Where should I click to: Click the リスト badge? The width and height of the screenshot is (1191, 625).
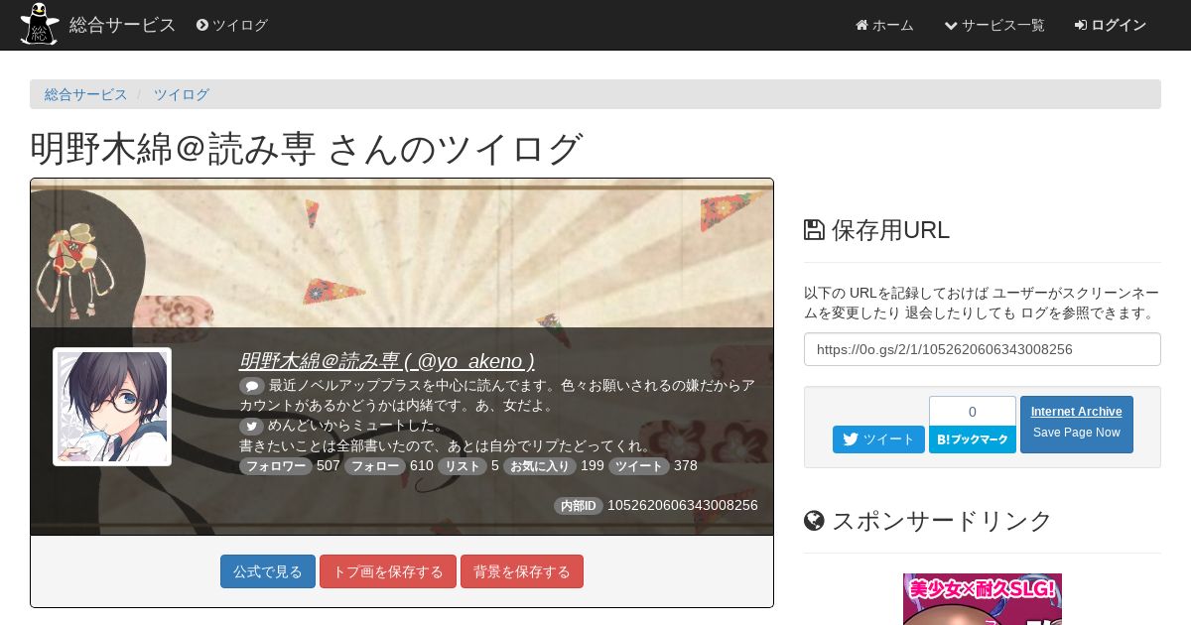pyautogui.click(x=463, y=466)
